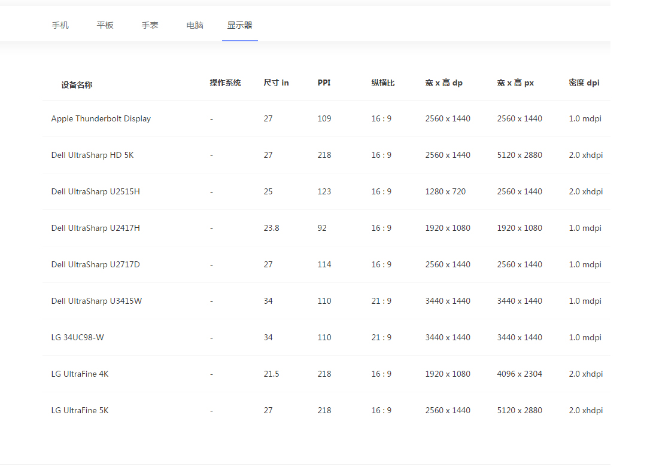
Task: Select the LG 34UC98-W row
Action: pos(78,337)
